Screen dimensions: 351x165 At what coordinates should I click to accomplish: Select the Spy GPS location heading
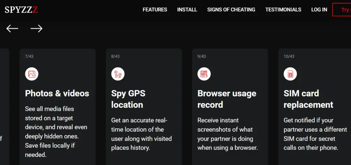pyautogui.click(x=128, y=99)
